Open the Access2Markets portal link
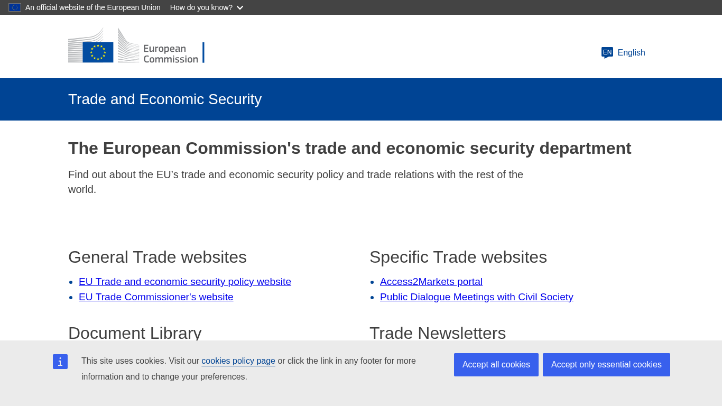The image size is (722, 406). [x=431, y=282]
